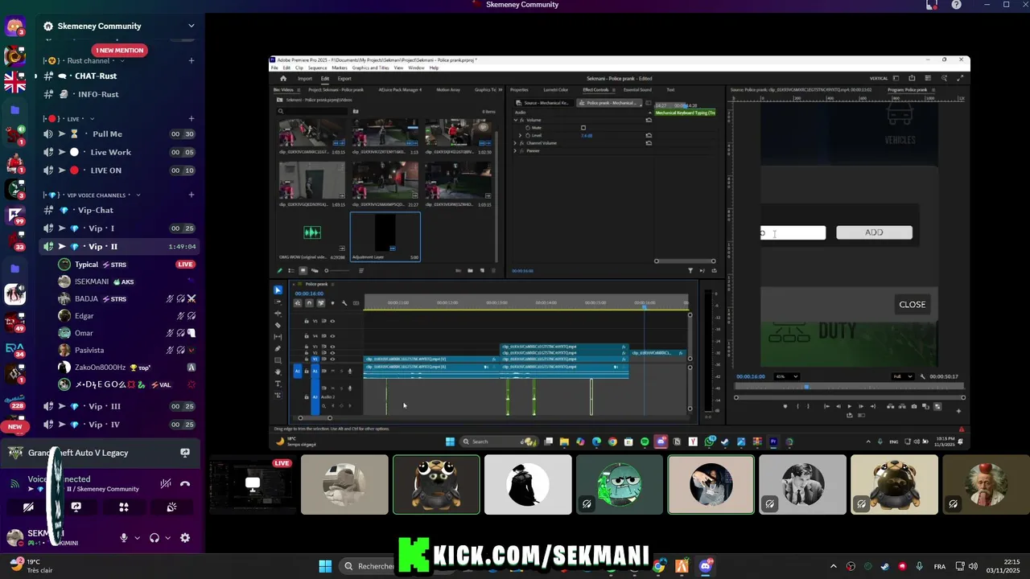Screen dimensions: 1030x579
Task: Turn on Discord camera
Action: (28, 507)
